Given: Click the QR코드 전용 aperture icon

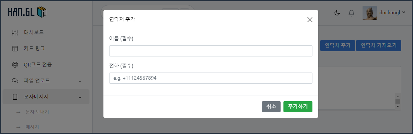Looking at the screenshot, I should pyautogui.click(x=15, y=65).
